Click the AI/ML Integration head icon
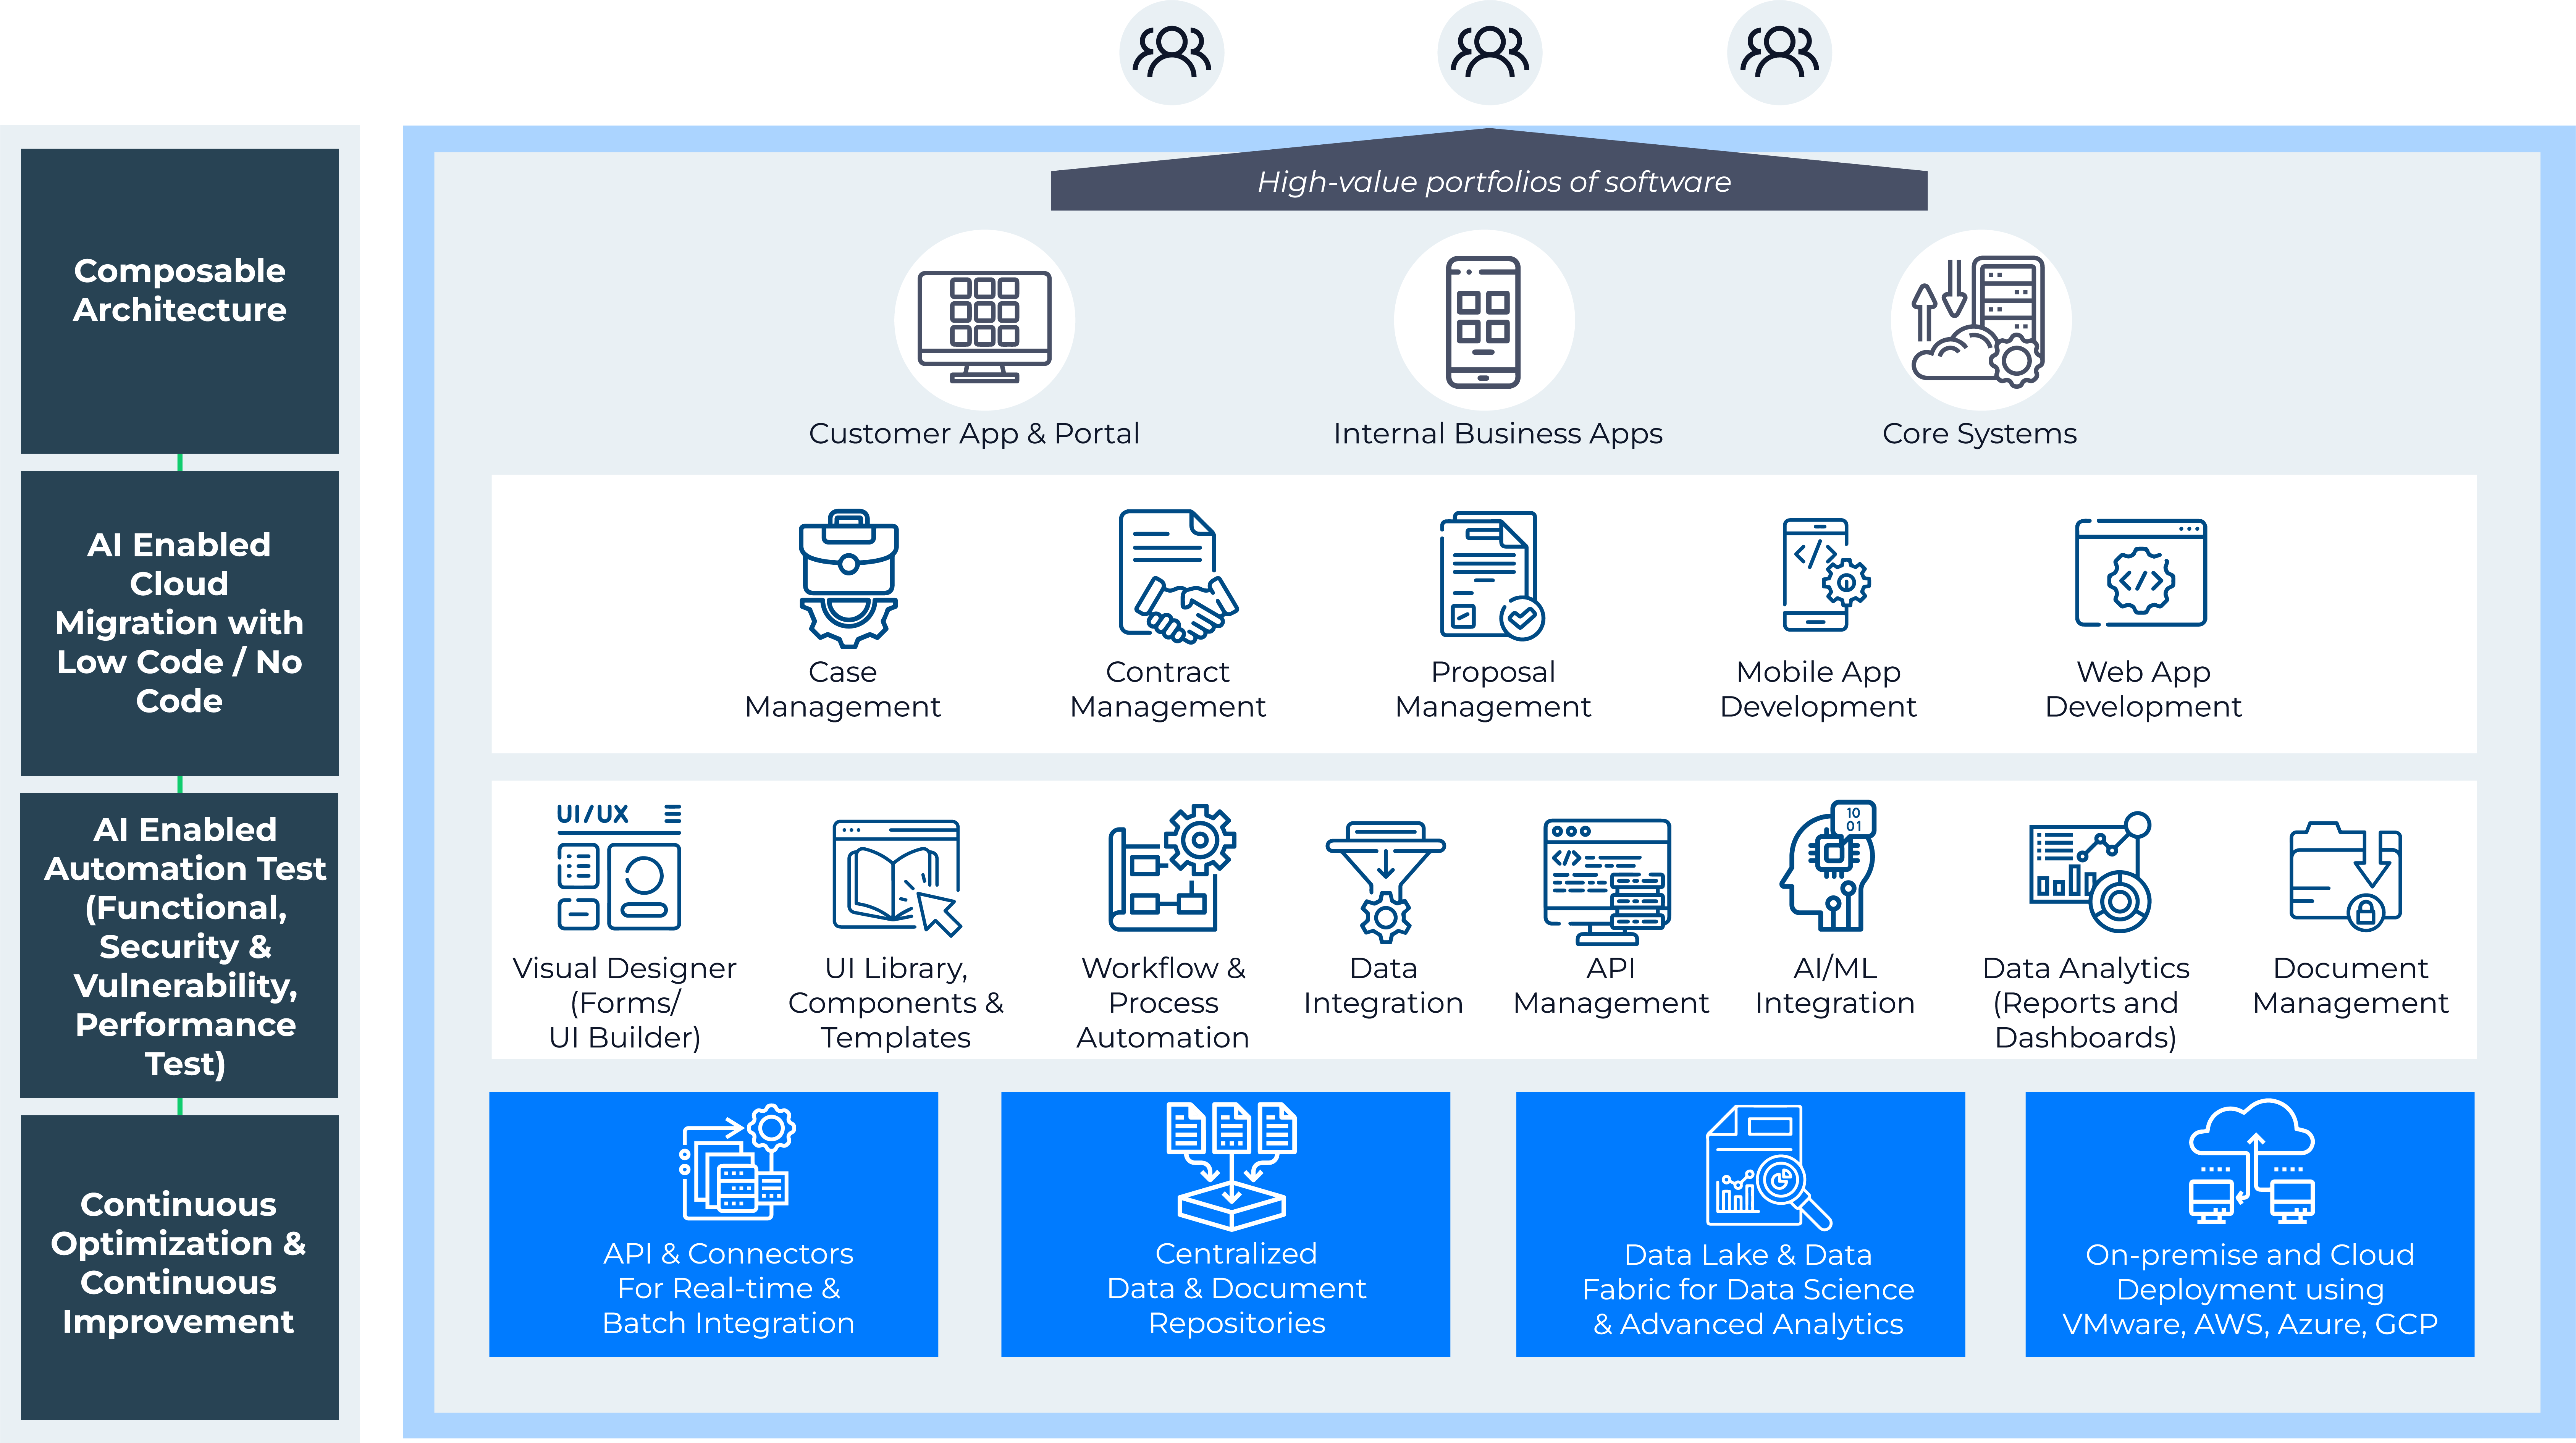 [1828, 866]
